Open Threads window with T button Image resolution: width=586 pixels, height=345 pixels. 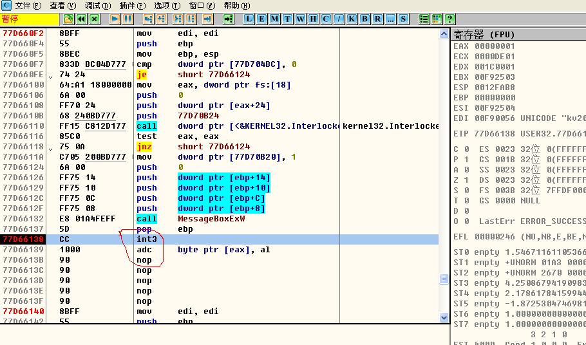tap(287, 19)
